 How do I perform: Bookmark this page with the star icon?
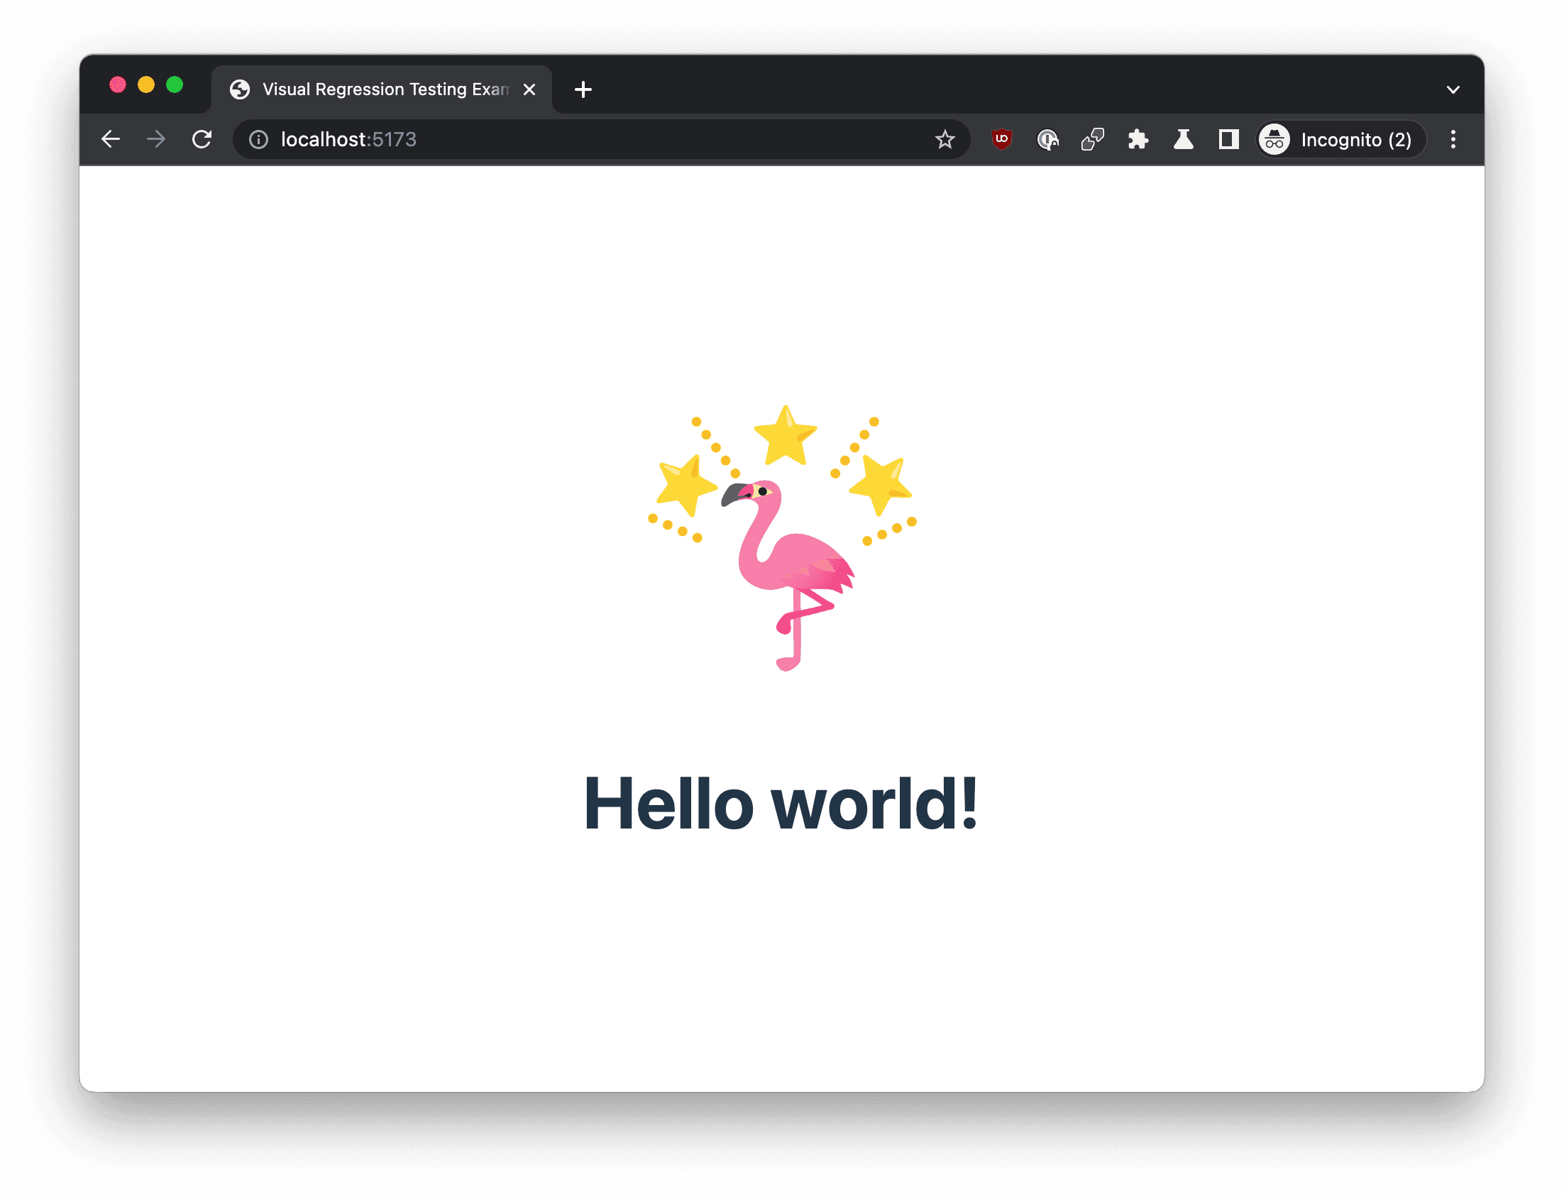pyautogui.click(x=945, y=140)
